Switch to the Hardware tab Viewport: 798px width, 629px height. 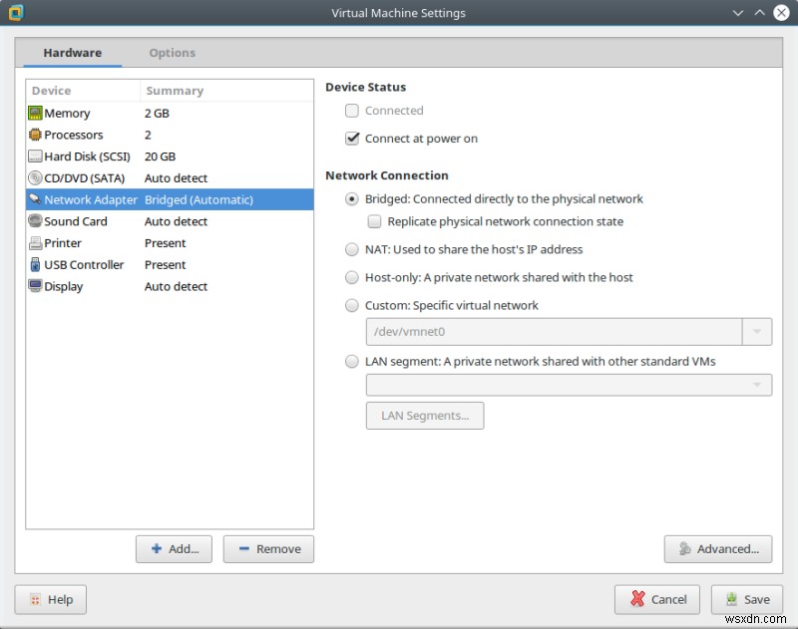[x=71, y=53]
